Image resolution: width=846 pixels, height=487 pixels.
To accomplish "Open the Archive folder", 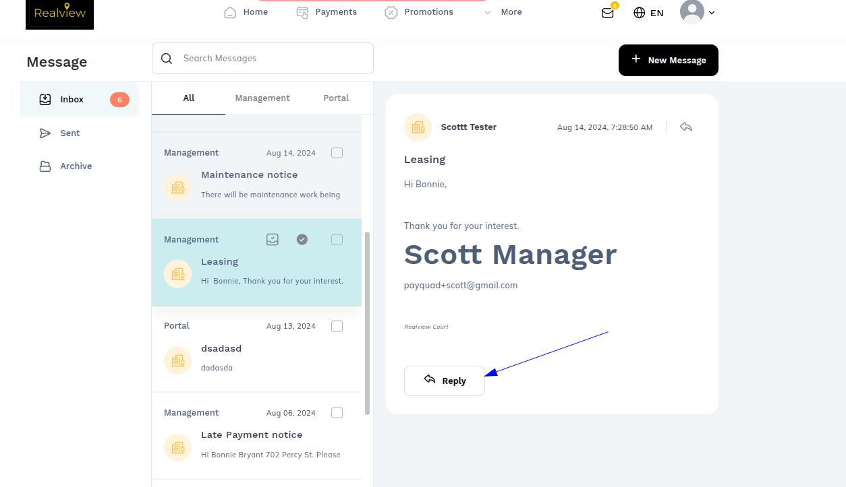I will 80,166.
